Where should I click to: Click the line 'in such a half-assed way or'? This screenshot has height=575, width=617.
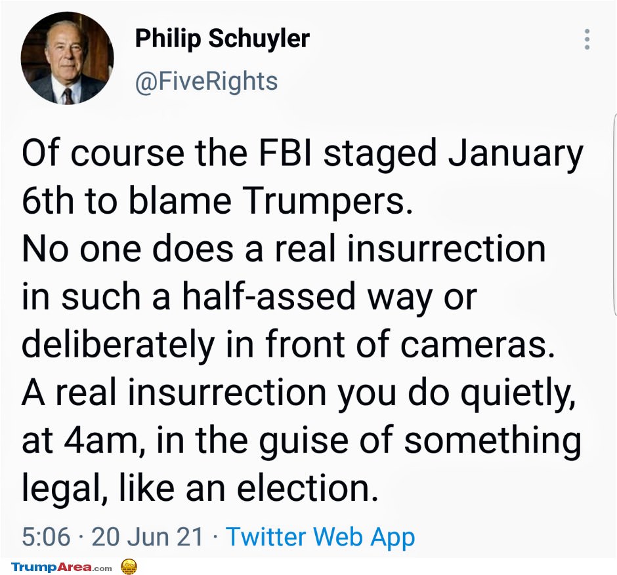click(249, 297)
